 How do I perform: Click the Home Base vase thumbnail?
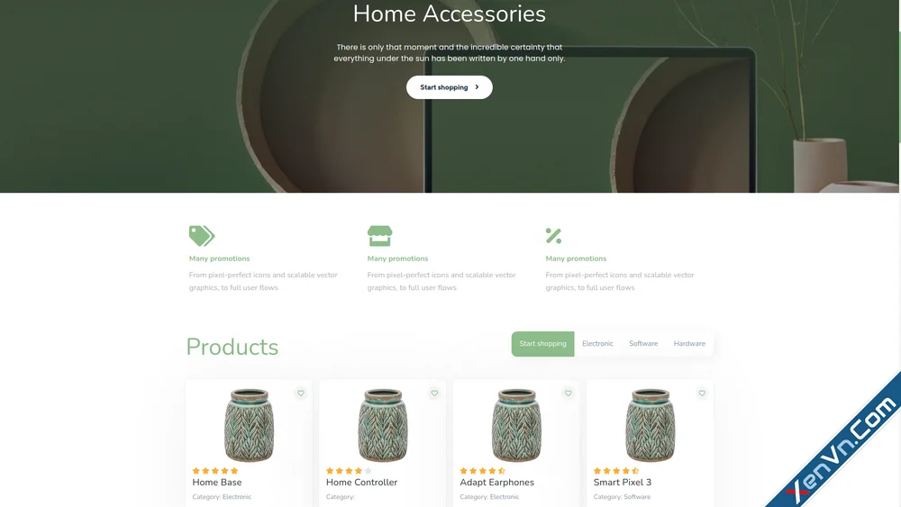coord(249,425)
